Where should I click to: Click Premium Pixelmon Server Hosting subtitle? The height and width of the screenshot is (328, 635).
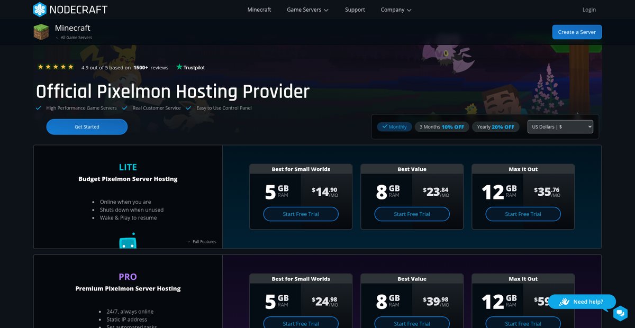(x=128, y=288)
